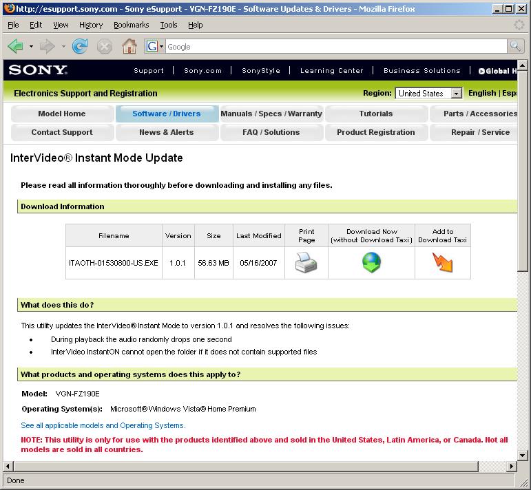Viewport: 531px width, 490px height.
Task: Click the green Download Now globe icon
Action: pos(371,262)
